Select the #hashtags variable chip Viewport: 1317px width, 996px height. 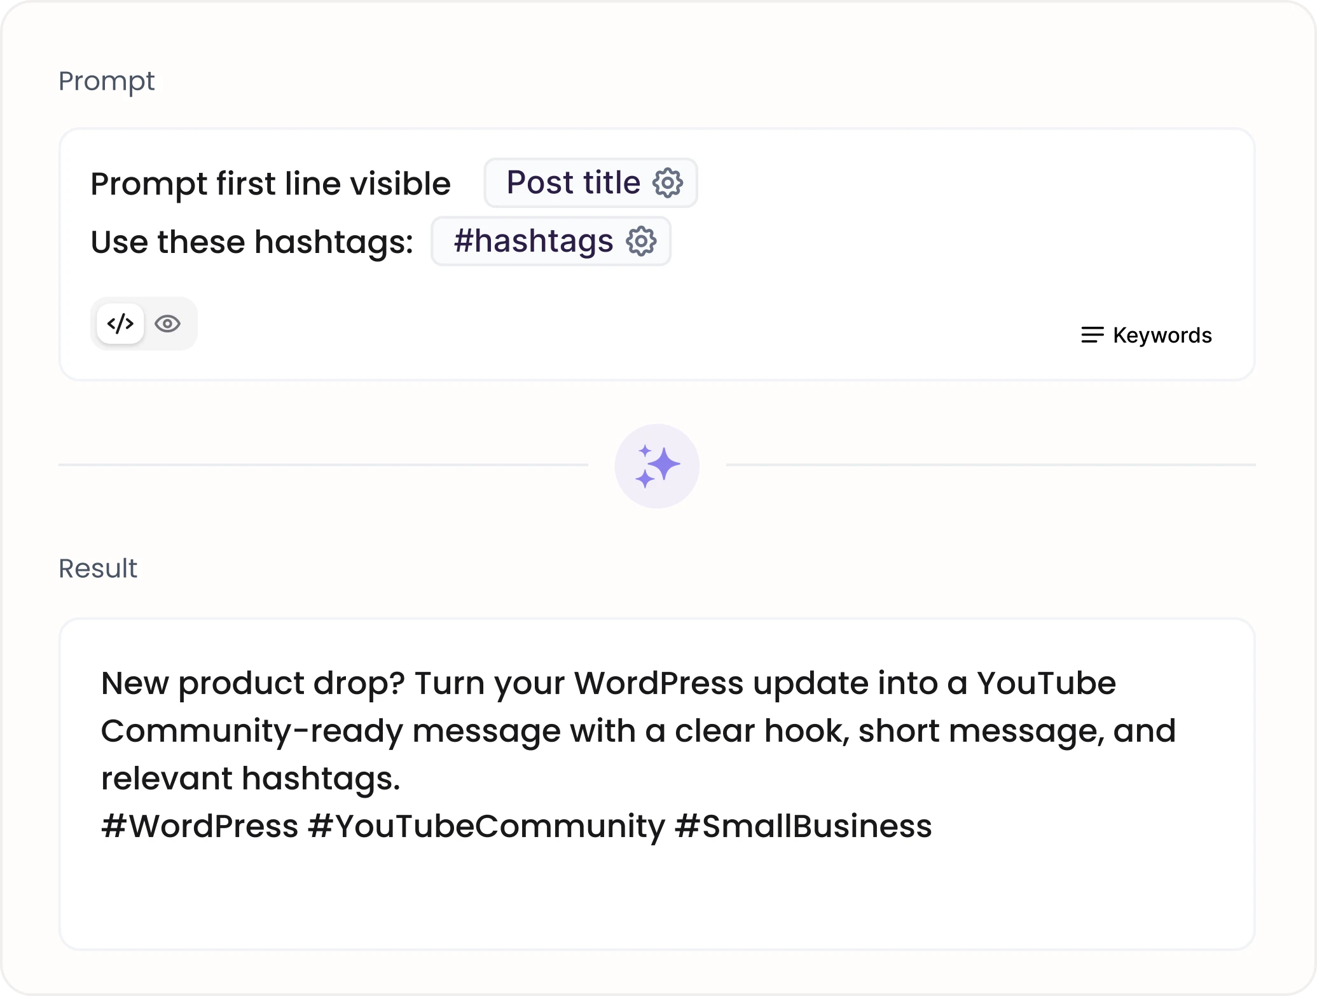[x=551, y=242]
